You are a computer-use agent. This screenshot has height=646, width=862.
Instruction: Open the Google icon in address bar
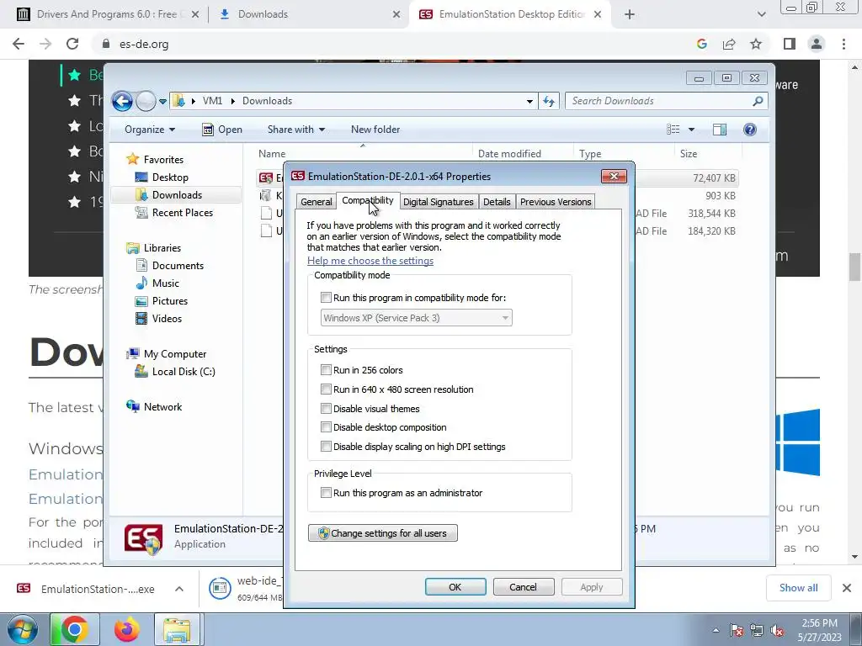(701, 44)
